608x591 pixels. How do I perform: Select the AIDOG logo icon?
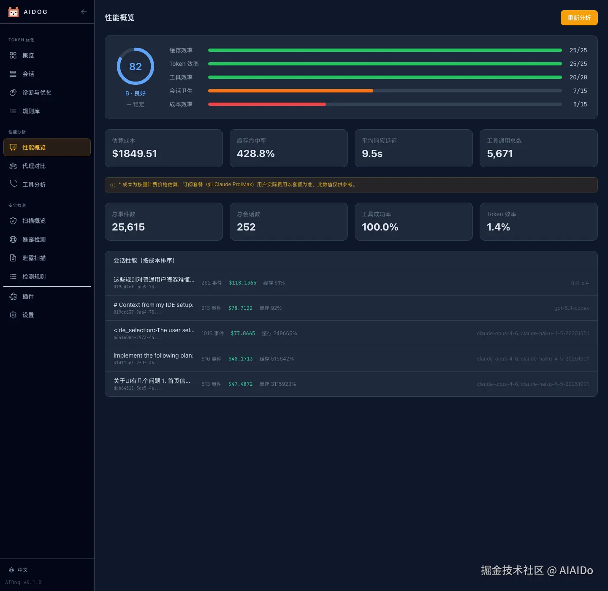click(14, 12)
